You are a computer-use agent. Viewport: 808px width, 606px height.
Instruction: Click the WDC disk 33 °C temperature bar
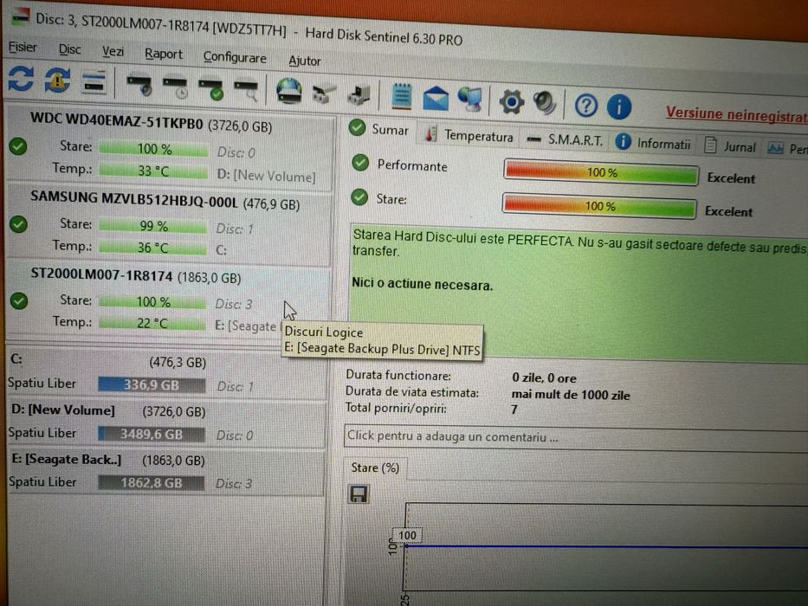153,171
